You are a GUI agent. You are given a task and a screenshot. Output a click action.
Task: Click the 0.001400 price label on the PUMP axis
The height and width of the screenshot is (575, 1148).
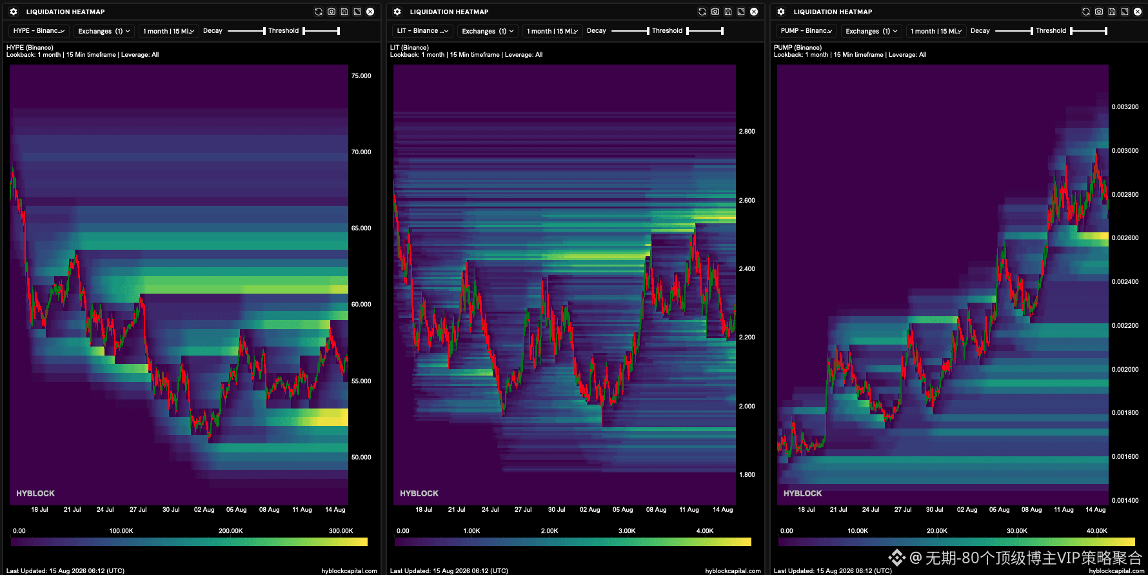point(1125,501)
